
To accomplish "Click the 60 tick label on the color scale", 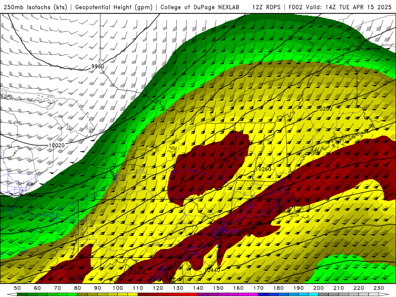I will click(38, 288).
